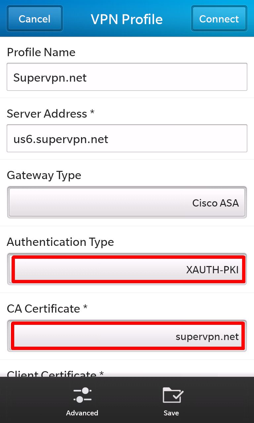This screenshot has width=254, height=423.
Task: Select the VPN Profile title text
Action: click(127, 19)
